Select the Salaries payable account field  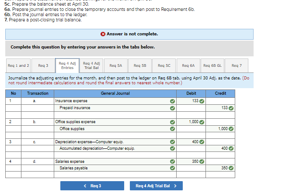(115, 168)
